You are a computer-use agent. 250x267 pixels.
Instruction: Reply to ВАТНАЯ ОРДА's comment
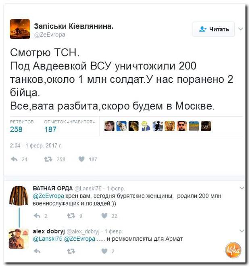click(x=37, y=216)
